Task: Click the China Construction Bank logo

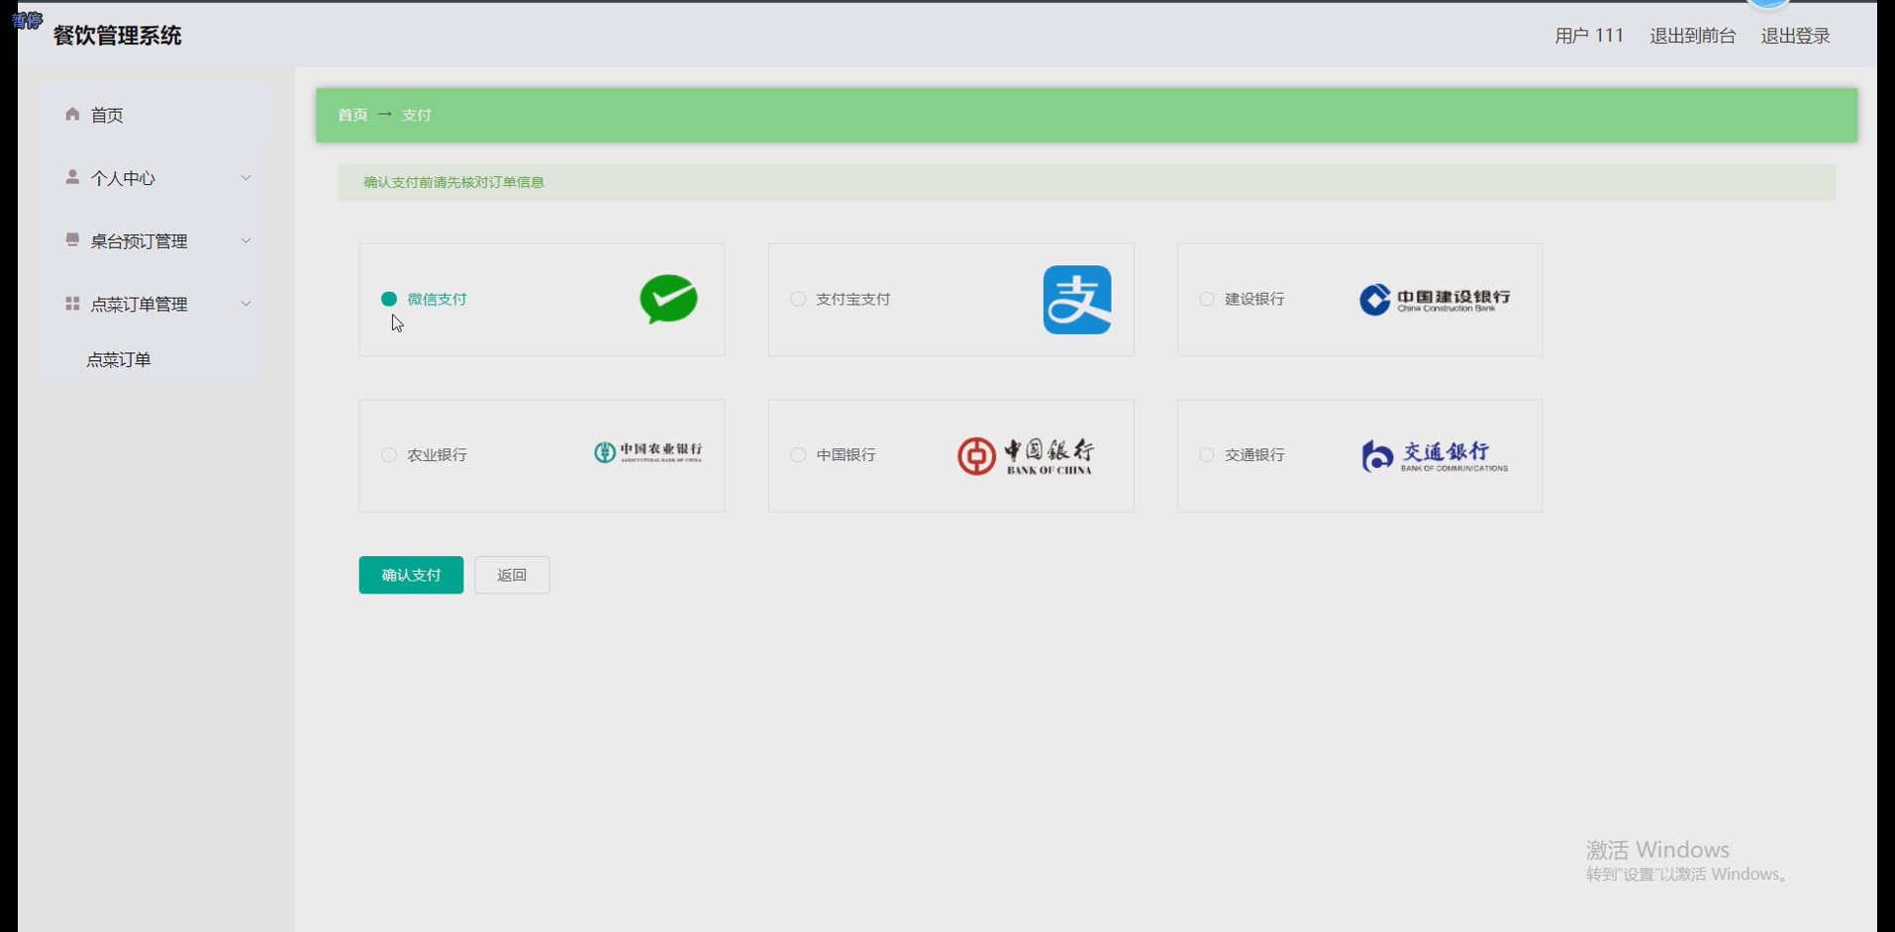Action: (x=1435, y=299)
